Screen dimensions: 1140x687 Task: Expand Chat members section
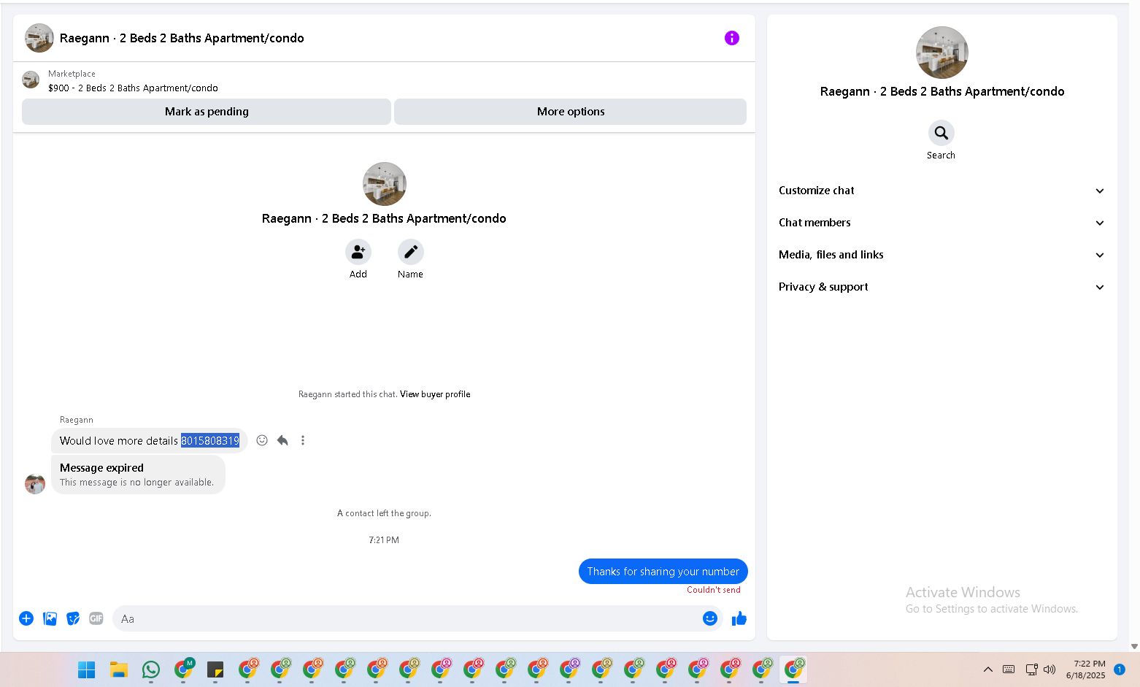[941, 223]
